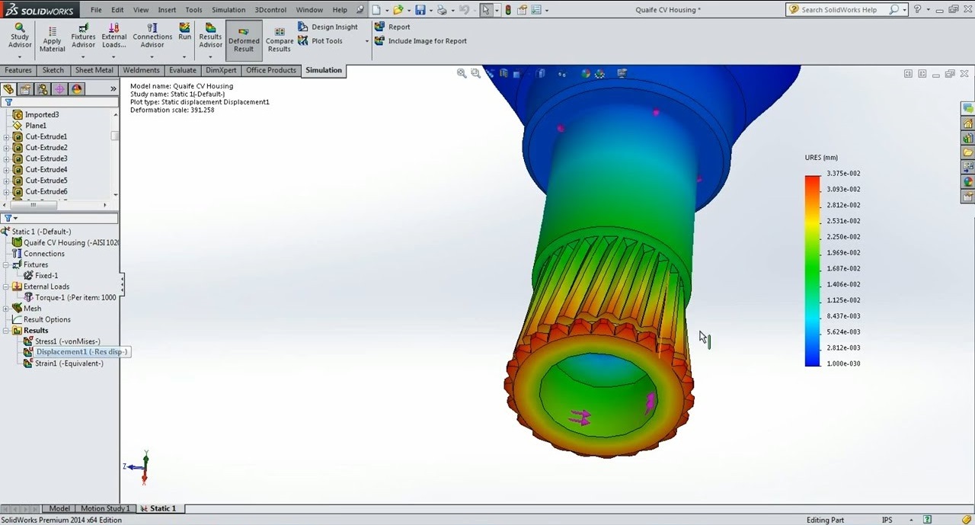This screenshot has width=975, height=525.
Task: Expand the Study Advisor dropdown arrow
Action: point(20,56)
